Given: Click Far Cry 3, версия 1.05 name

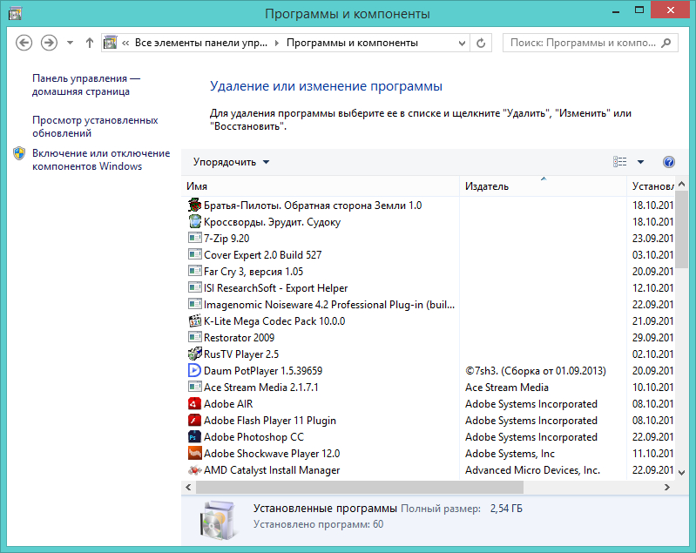Looking at the screenshot, I should 253,272.
